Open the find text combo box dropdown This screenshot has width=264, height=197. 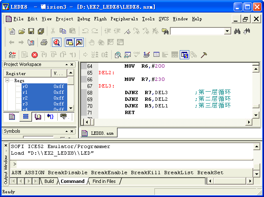click(227, 31)
